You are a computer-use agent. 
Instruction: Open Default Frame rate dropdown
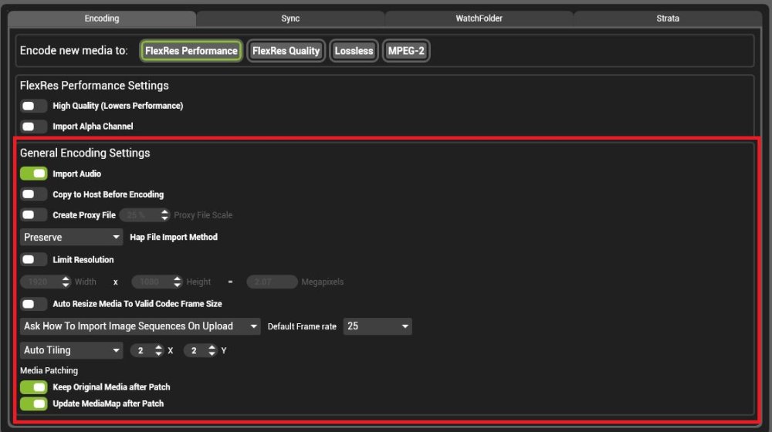click(x=378, y=326)
